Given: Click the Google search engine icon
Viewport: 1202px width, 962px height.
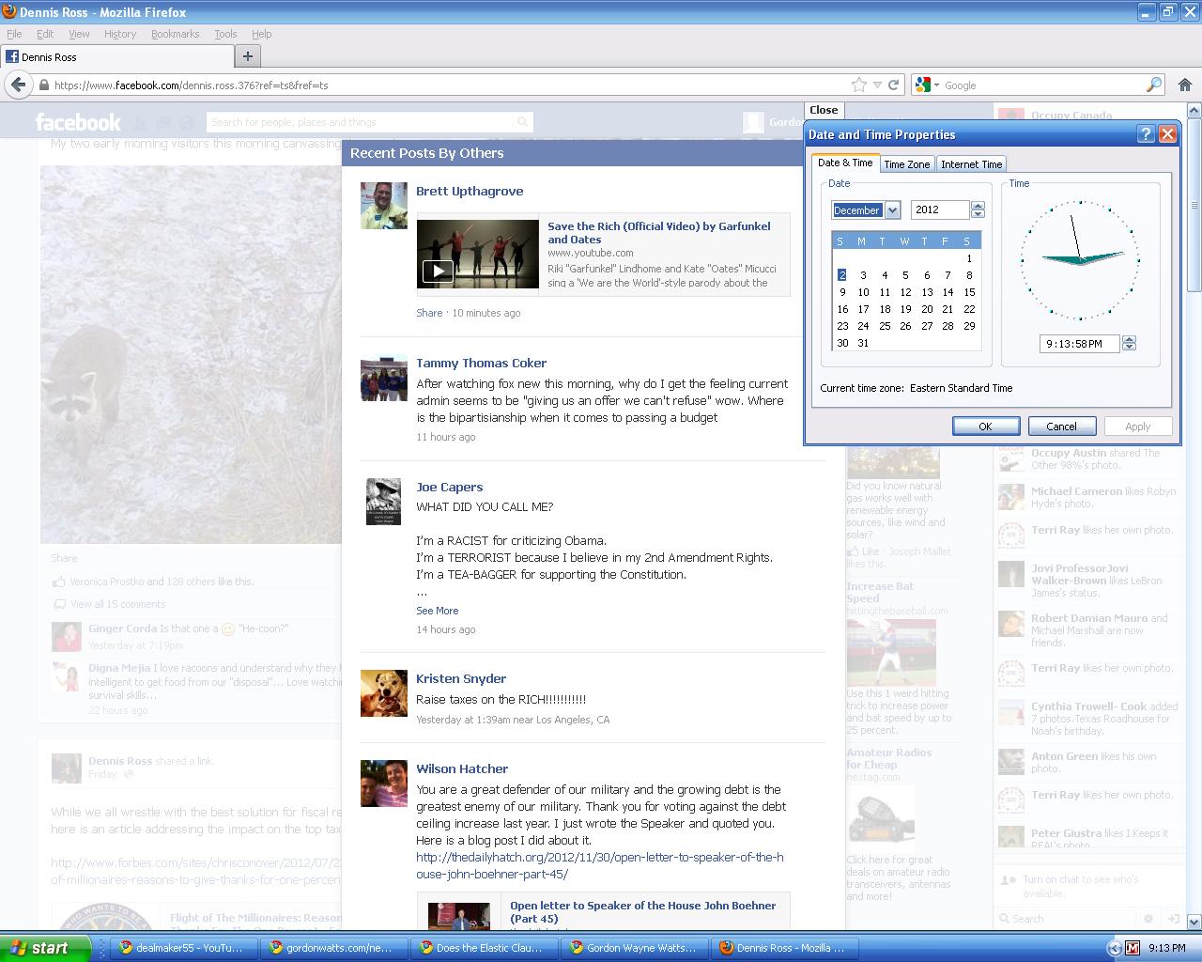Looking at the screenshot, I should [x=922, y=85].
